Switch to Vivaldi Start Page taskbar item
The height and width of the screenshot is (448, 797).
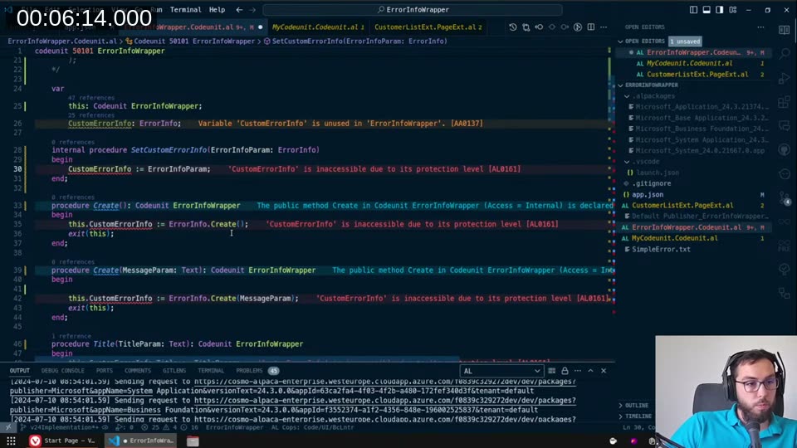pyautogui.click(x=64, y=441)
